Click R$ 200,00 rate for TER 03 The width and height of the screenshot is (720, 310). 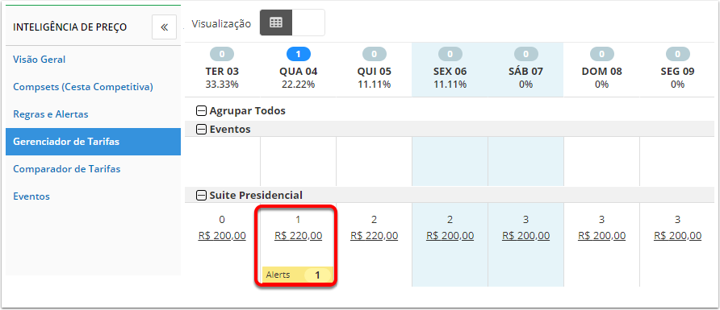(222, 236)
